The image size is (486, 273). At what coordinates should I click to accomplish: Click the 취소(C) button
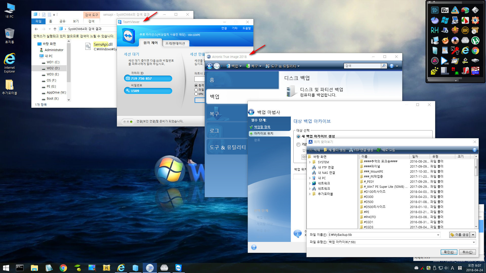[x=467, y=252]
